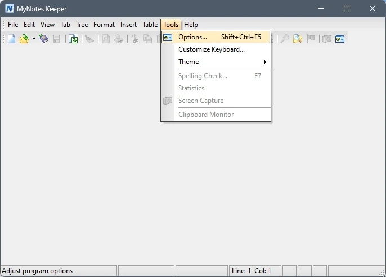386x277 pixels.
Task: Click the disabled Print Preview toolbar icon
Action: (106, 39)
